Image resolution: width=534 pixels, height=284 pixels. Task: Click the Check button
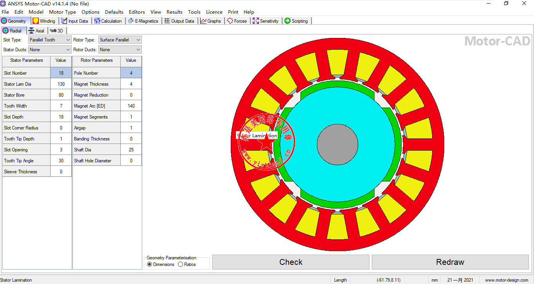click(x=291, y=262)
